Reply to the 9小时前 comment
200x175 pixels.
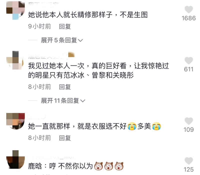(65, 26)
